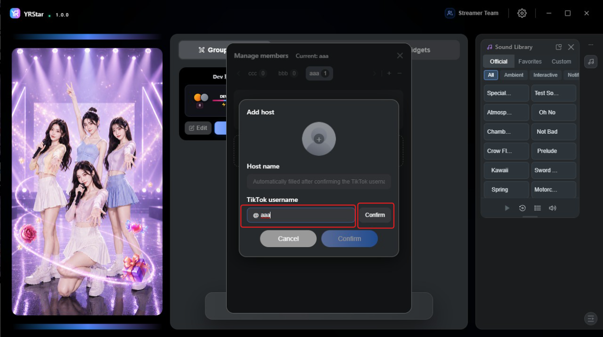Click the blue Confirm button in Add host
This screenshot has width=603, height=337.
click(349, 238)
